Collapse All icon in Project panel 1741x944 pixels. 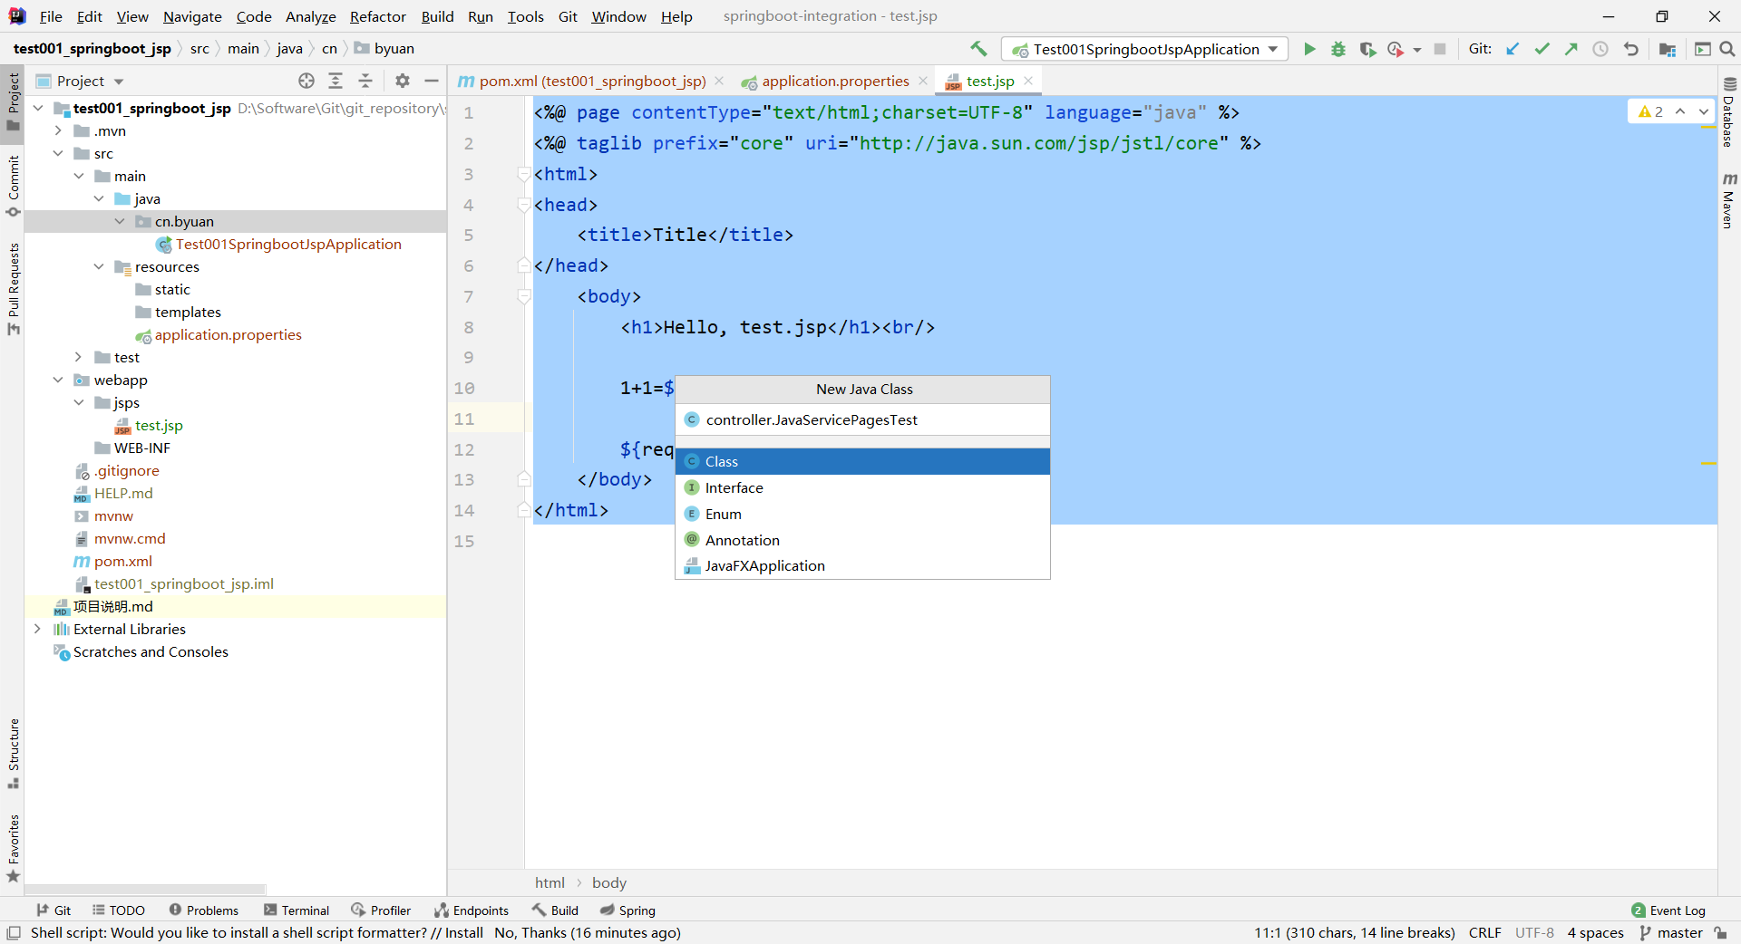[x=365, y=81]
